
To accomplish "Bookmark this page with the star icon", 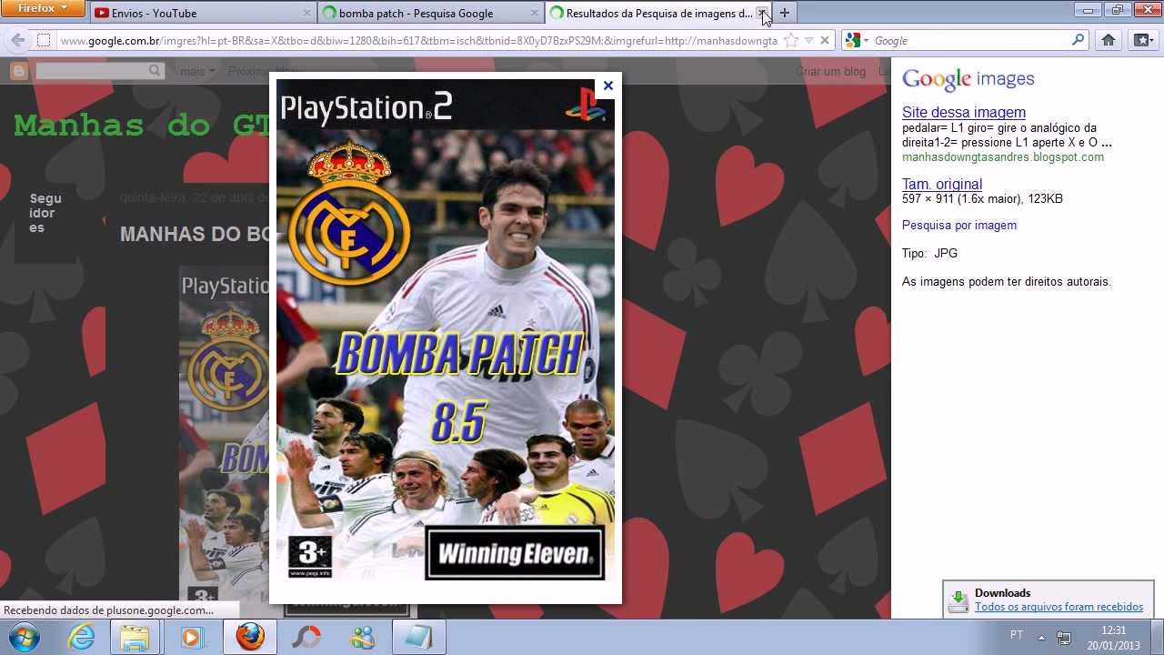I will pos(791,40).
